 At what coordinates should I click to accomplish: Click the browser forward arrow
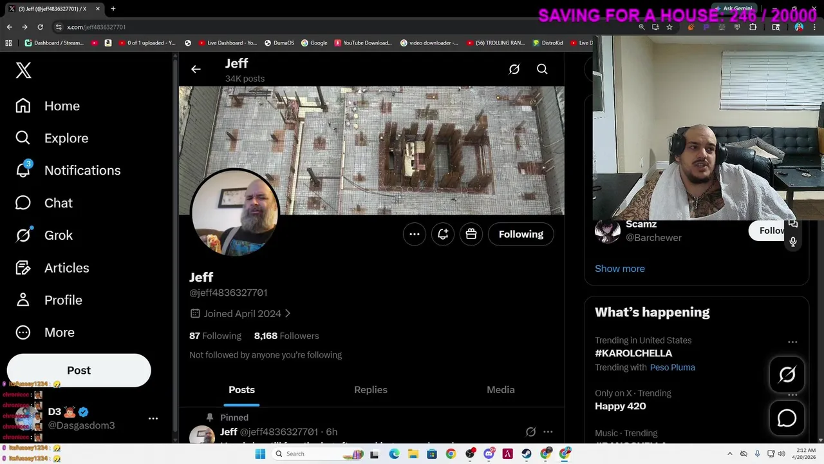(x=24, y=27)
